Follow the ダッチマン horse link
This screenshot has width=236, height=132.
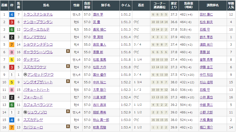32,60
